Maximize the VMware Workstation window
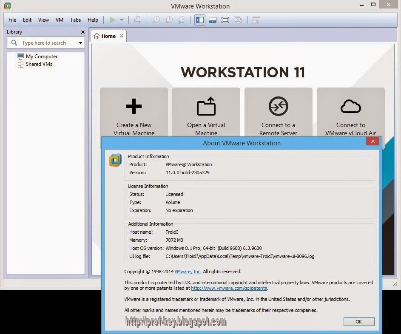The image size is (401, 334). pos(373,5)
